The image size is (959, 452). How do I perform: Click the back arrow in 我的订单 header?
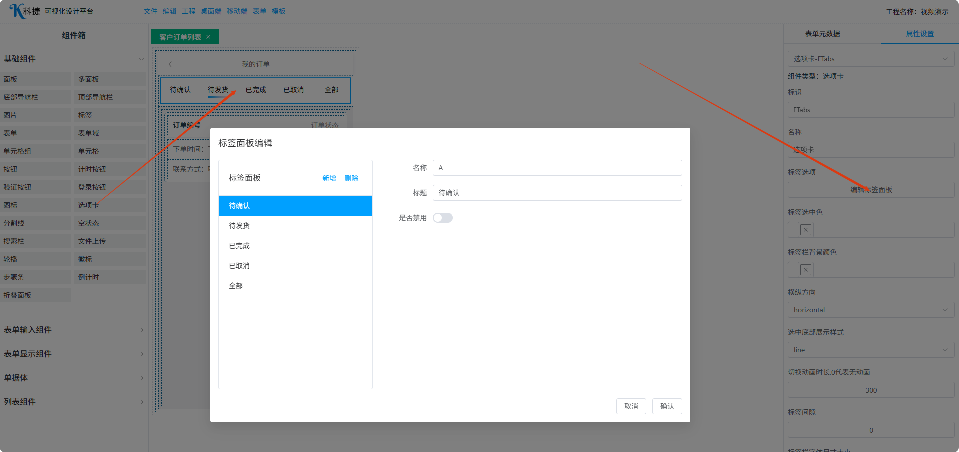point(170,64)
